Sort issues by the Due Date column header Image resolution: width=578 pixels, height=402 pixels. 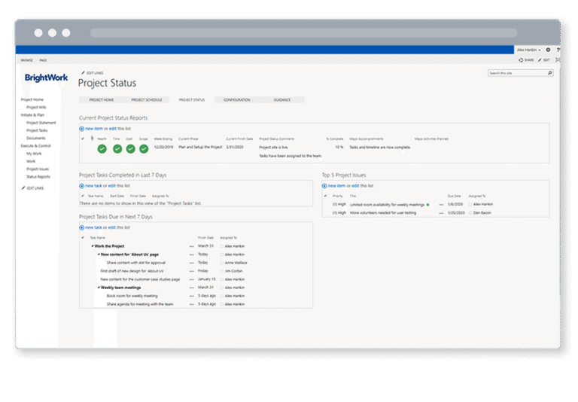pos(454,196)
